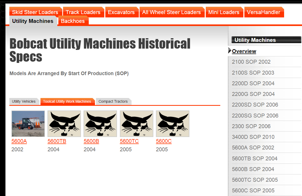Click the Bobcat logo thumbnail above 5600B
The height and width of the screenshot is (196, 302).
(x=100, y=124)
